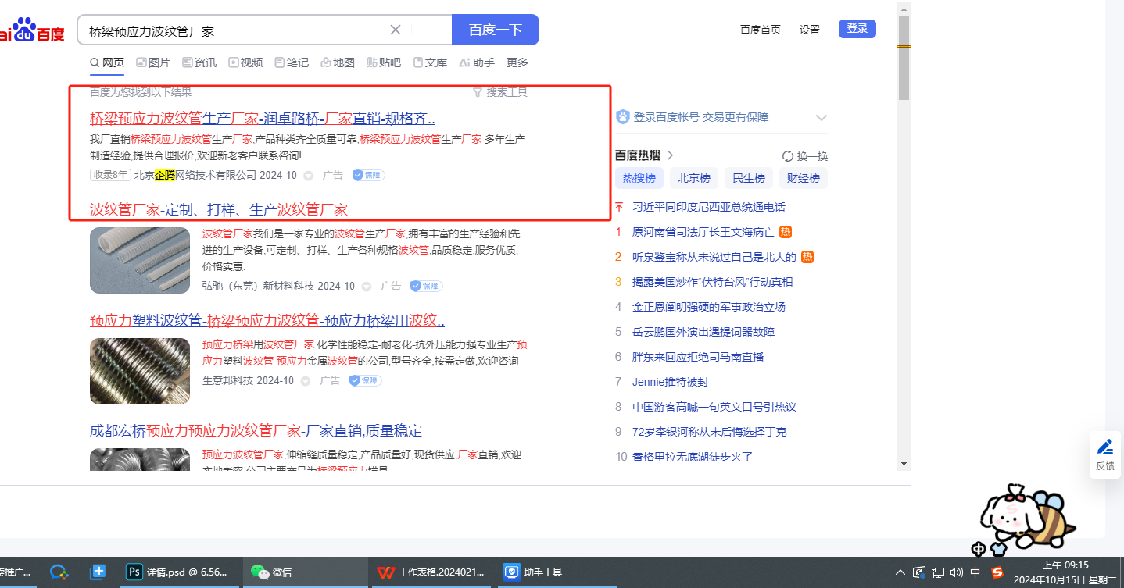
Task: Open the 反馈 feedback pencil icon
Action: (1104, 447)
